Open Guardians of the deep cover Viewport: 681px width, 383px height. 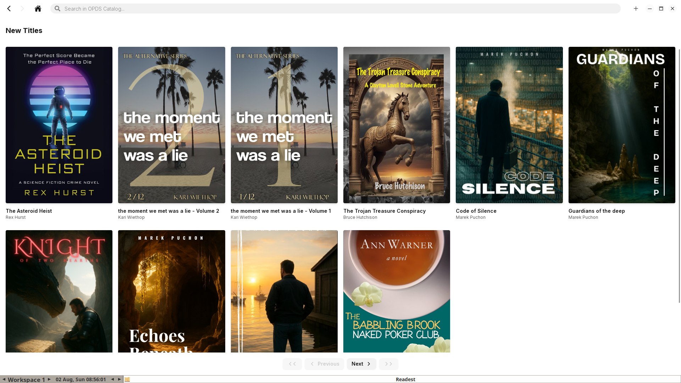pos(622,125)
